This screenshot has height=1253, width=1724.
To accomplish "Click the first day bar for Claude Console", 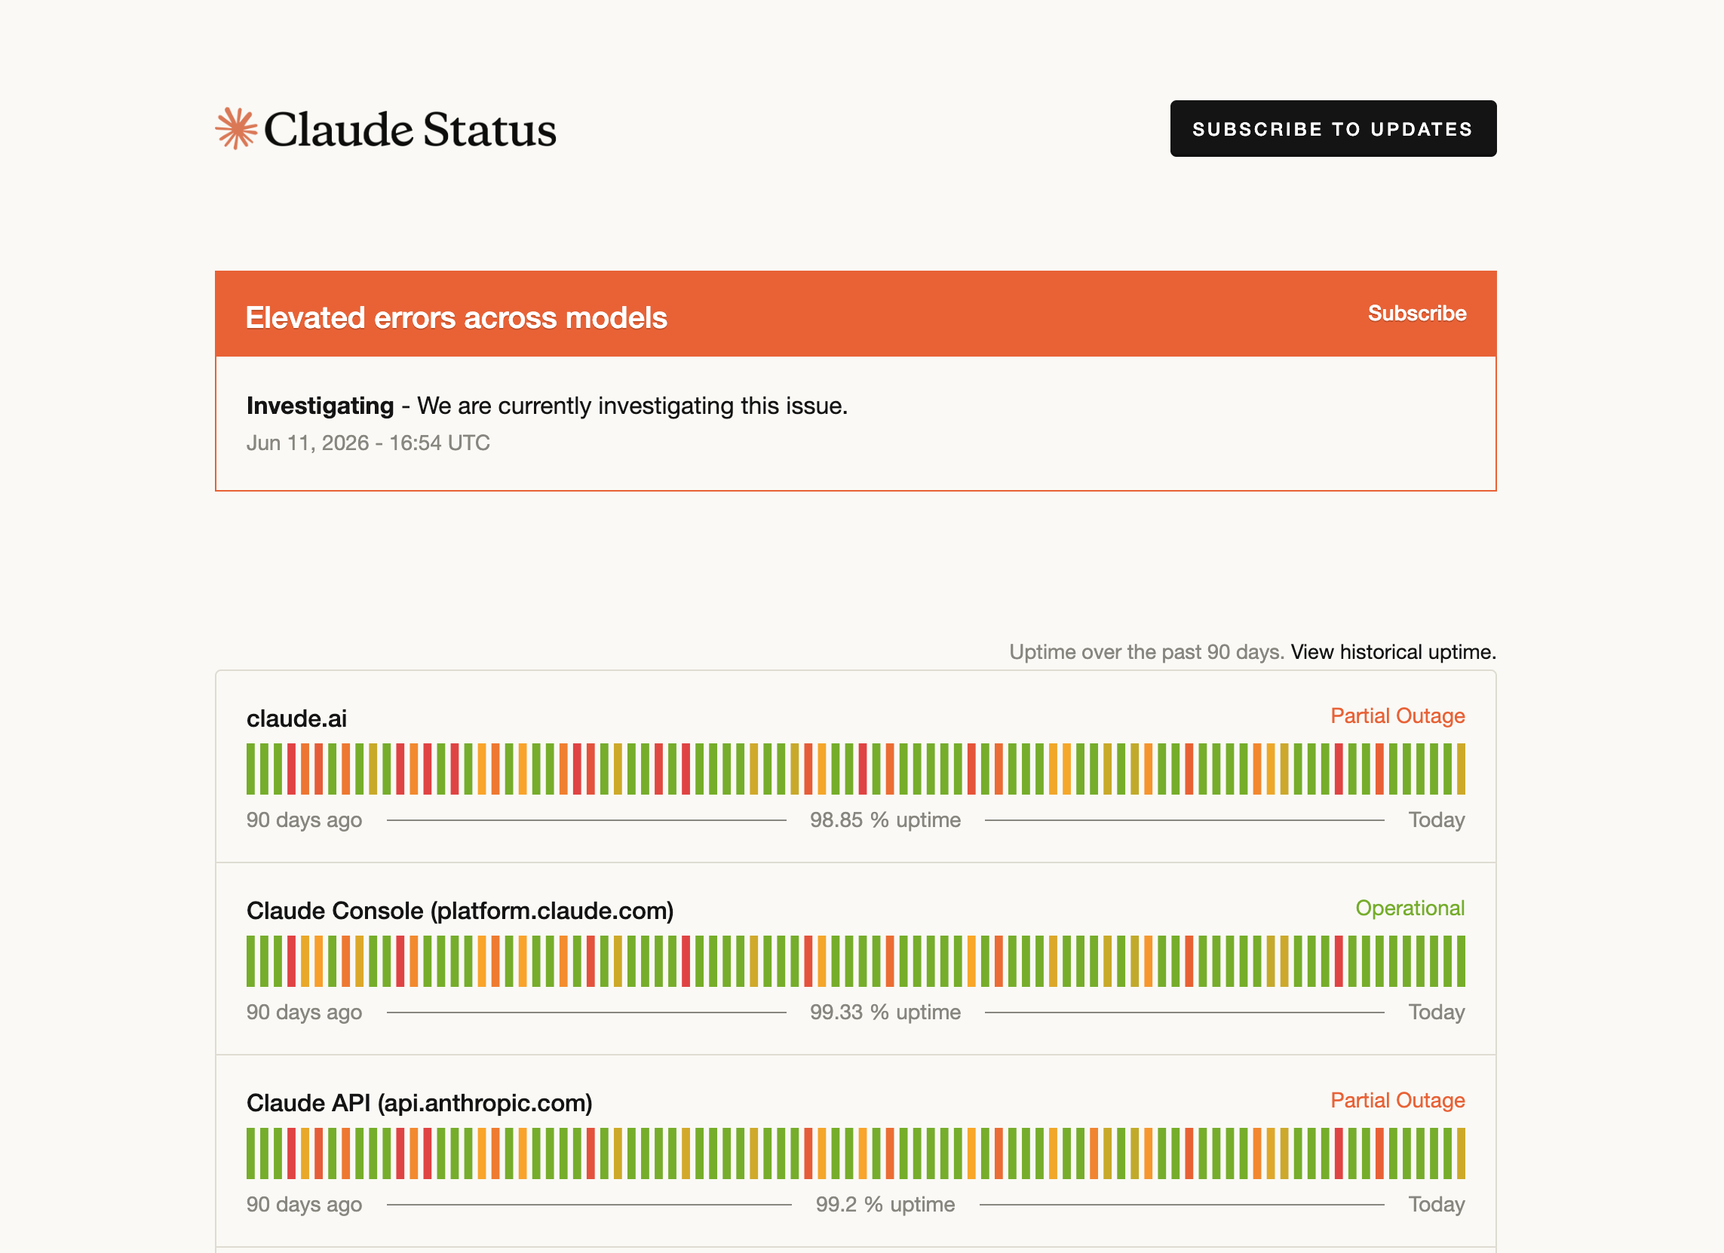I will point(251,961).
